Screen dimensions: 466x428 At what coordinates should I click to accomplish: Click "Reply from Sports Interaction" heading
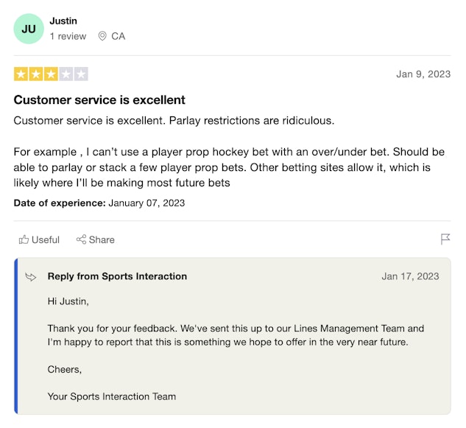117,276
